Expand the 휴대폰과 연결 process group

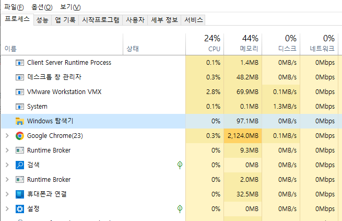point(7,194)
